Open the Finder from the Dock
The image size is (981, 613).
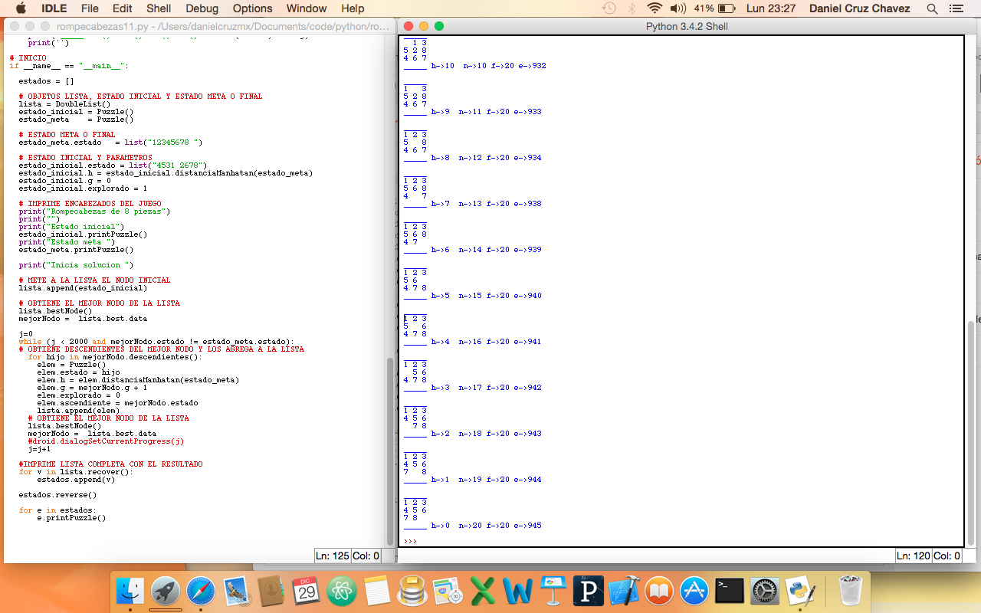(x=130, y=591)
